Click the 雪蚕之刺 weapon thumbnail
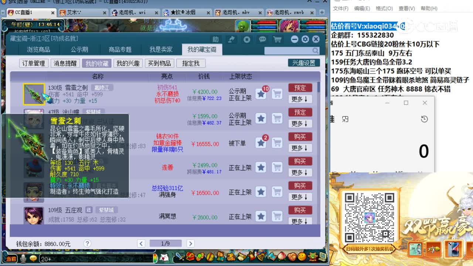 tap(34, 94)
